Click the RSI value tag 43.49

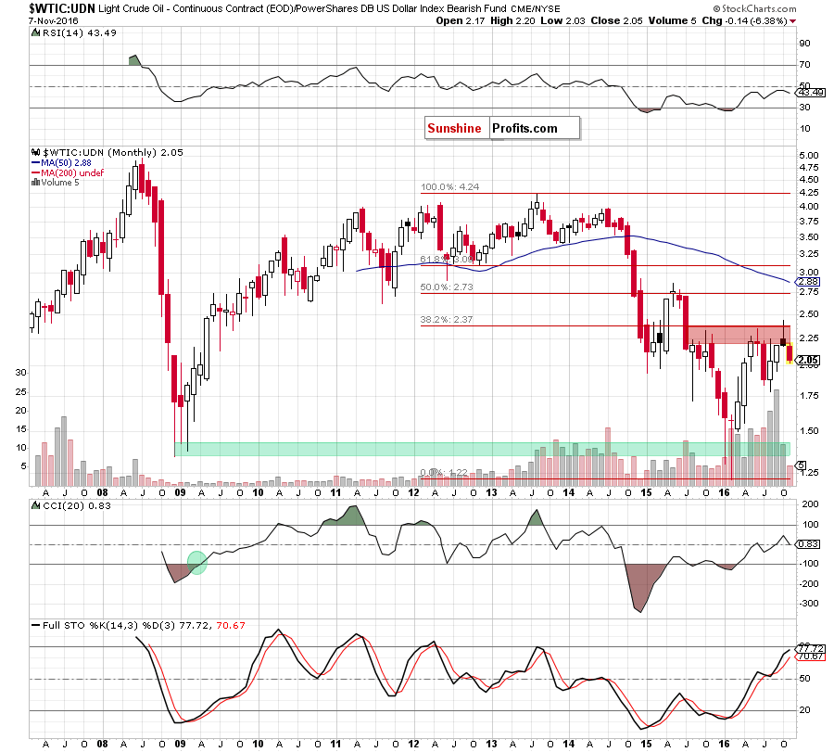(x=811, y=93)
